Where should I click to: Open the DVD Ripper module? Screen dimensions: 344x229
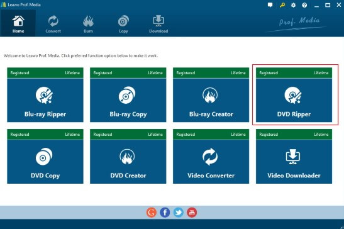coord(294,94)
